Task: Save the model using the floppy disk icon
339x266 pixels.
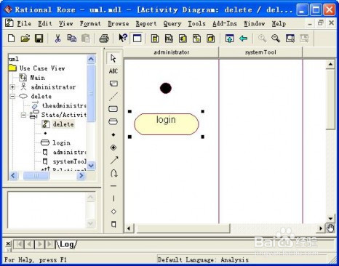Action: 39,39
